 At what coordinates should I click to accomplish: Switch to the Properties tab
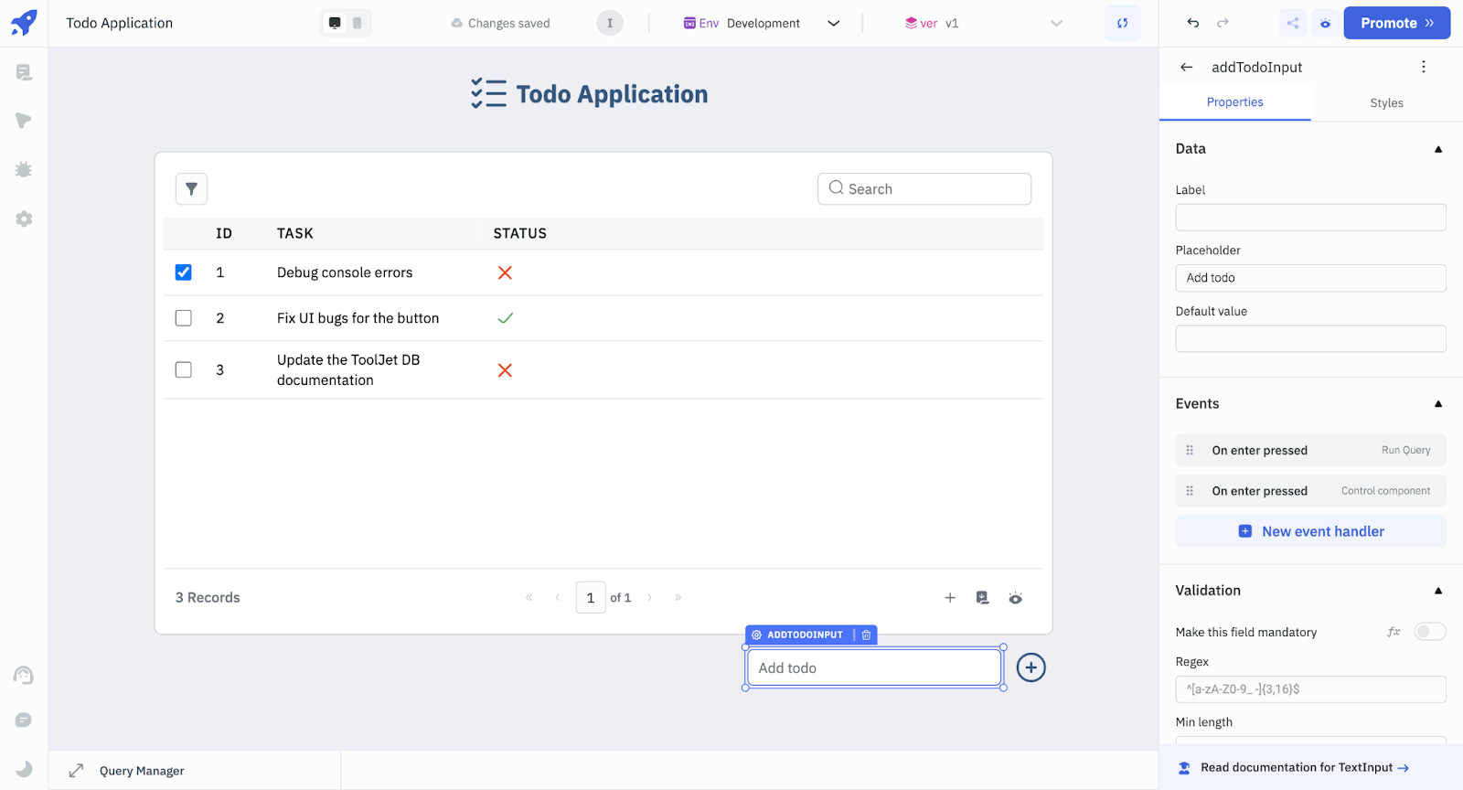pyautogui.click(x=1234, y=102)
